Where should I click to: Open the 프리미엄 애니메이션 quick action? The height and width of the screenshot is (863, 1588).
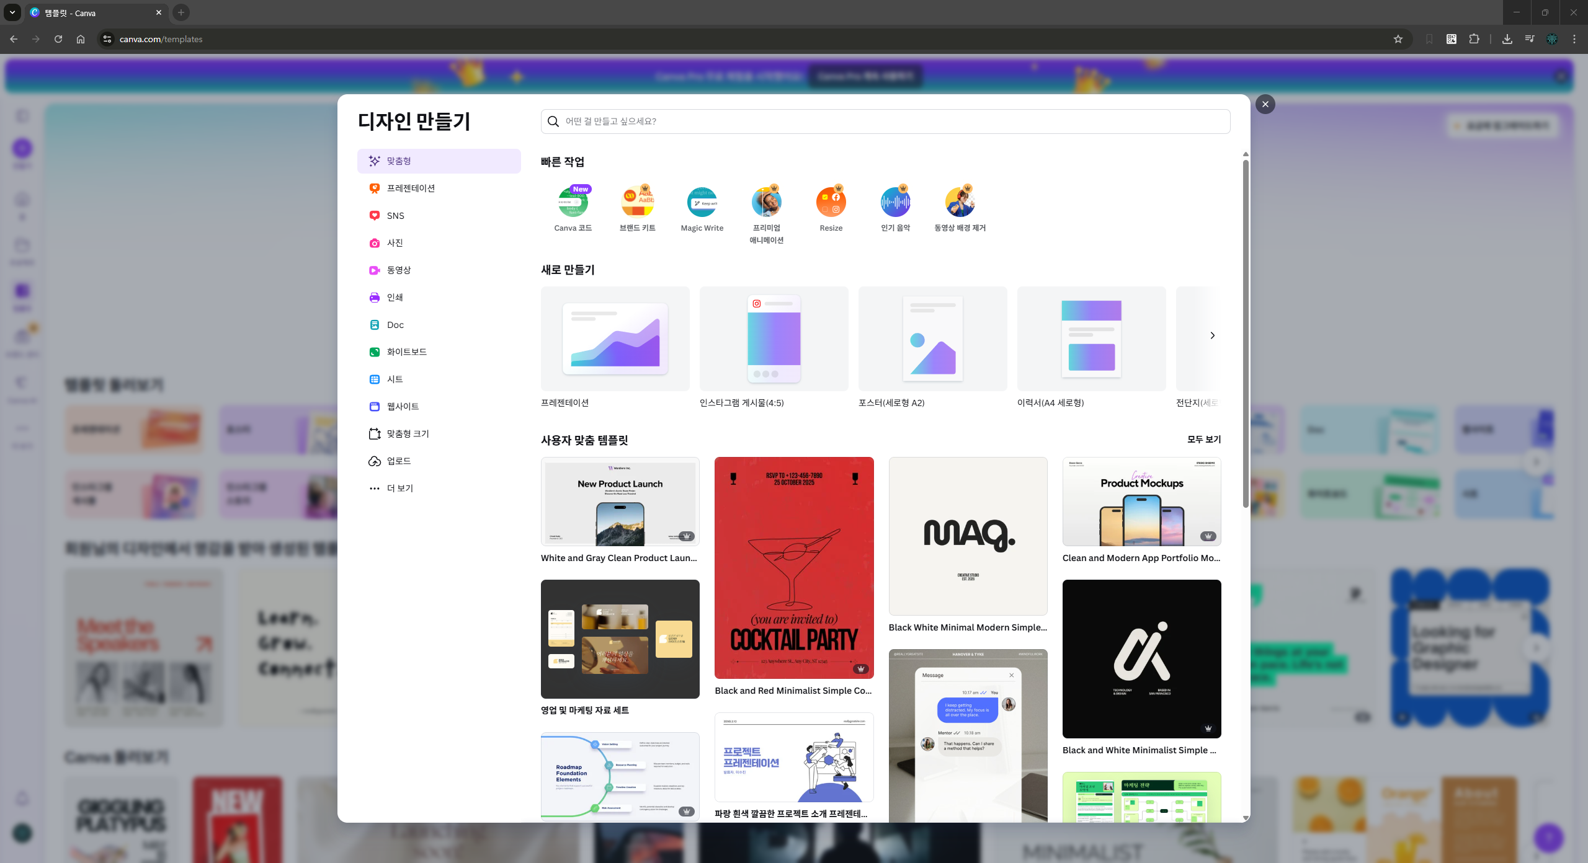[766, 202]
